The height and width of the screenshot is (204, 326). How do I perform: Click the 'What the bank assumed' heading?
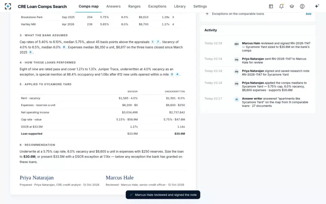point(43,35)
